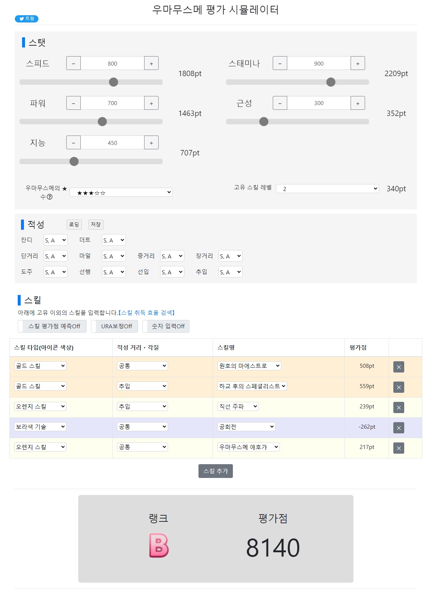This screenshot has height=591, width=431.
Task: Click the 근성 slider handle
Action: tap(264, 122)
